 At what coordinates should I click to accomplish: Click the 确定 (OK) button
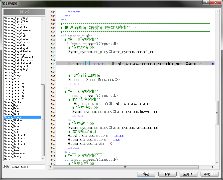click(146, 174)
